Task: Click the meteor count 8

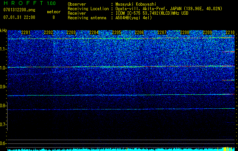Action: point(54,17)
